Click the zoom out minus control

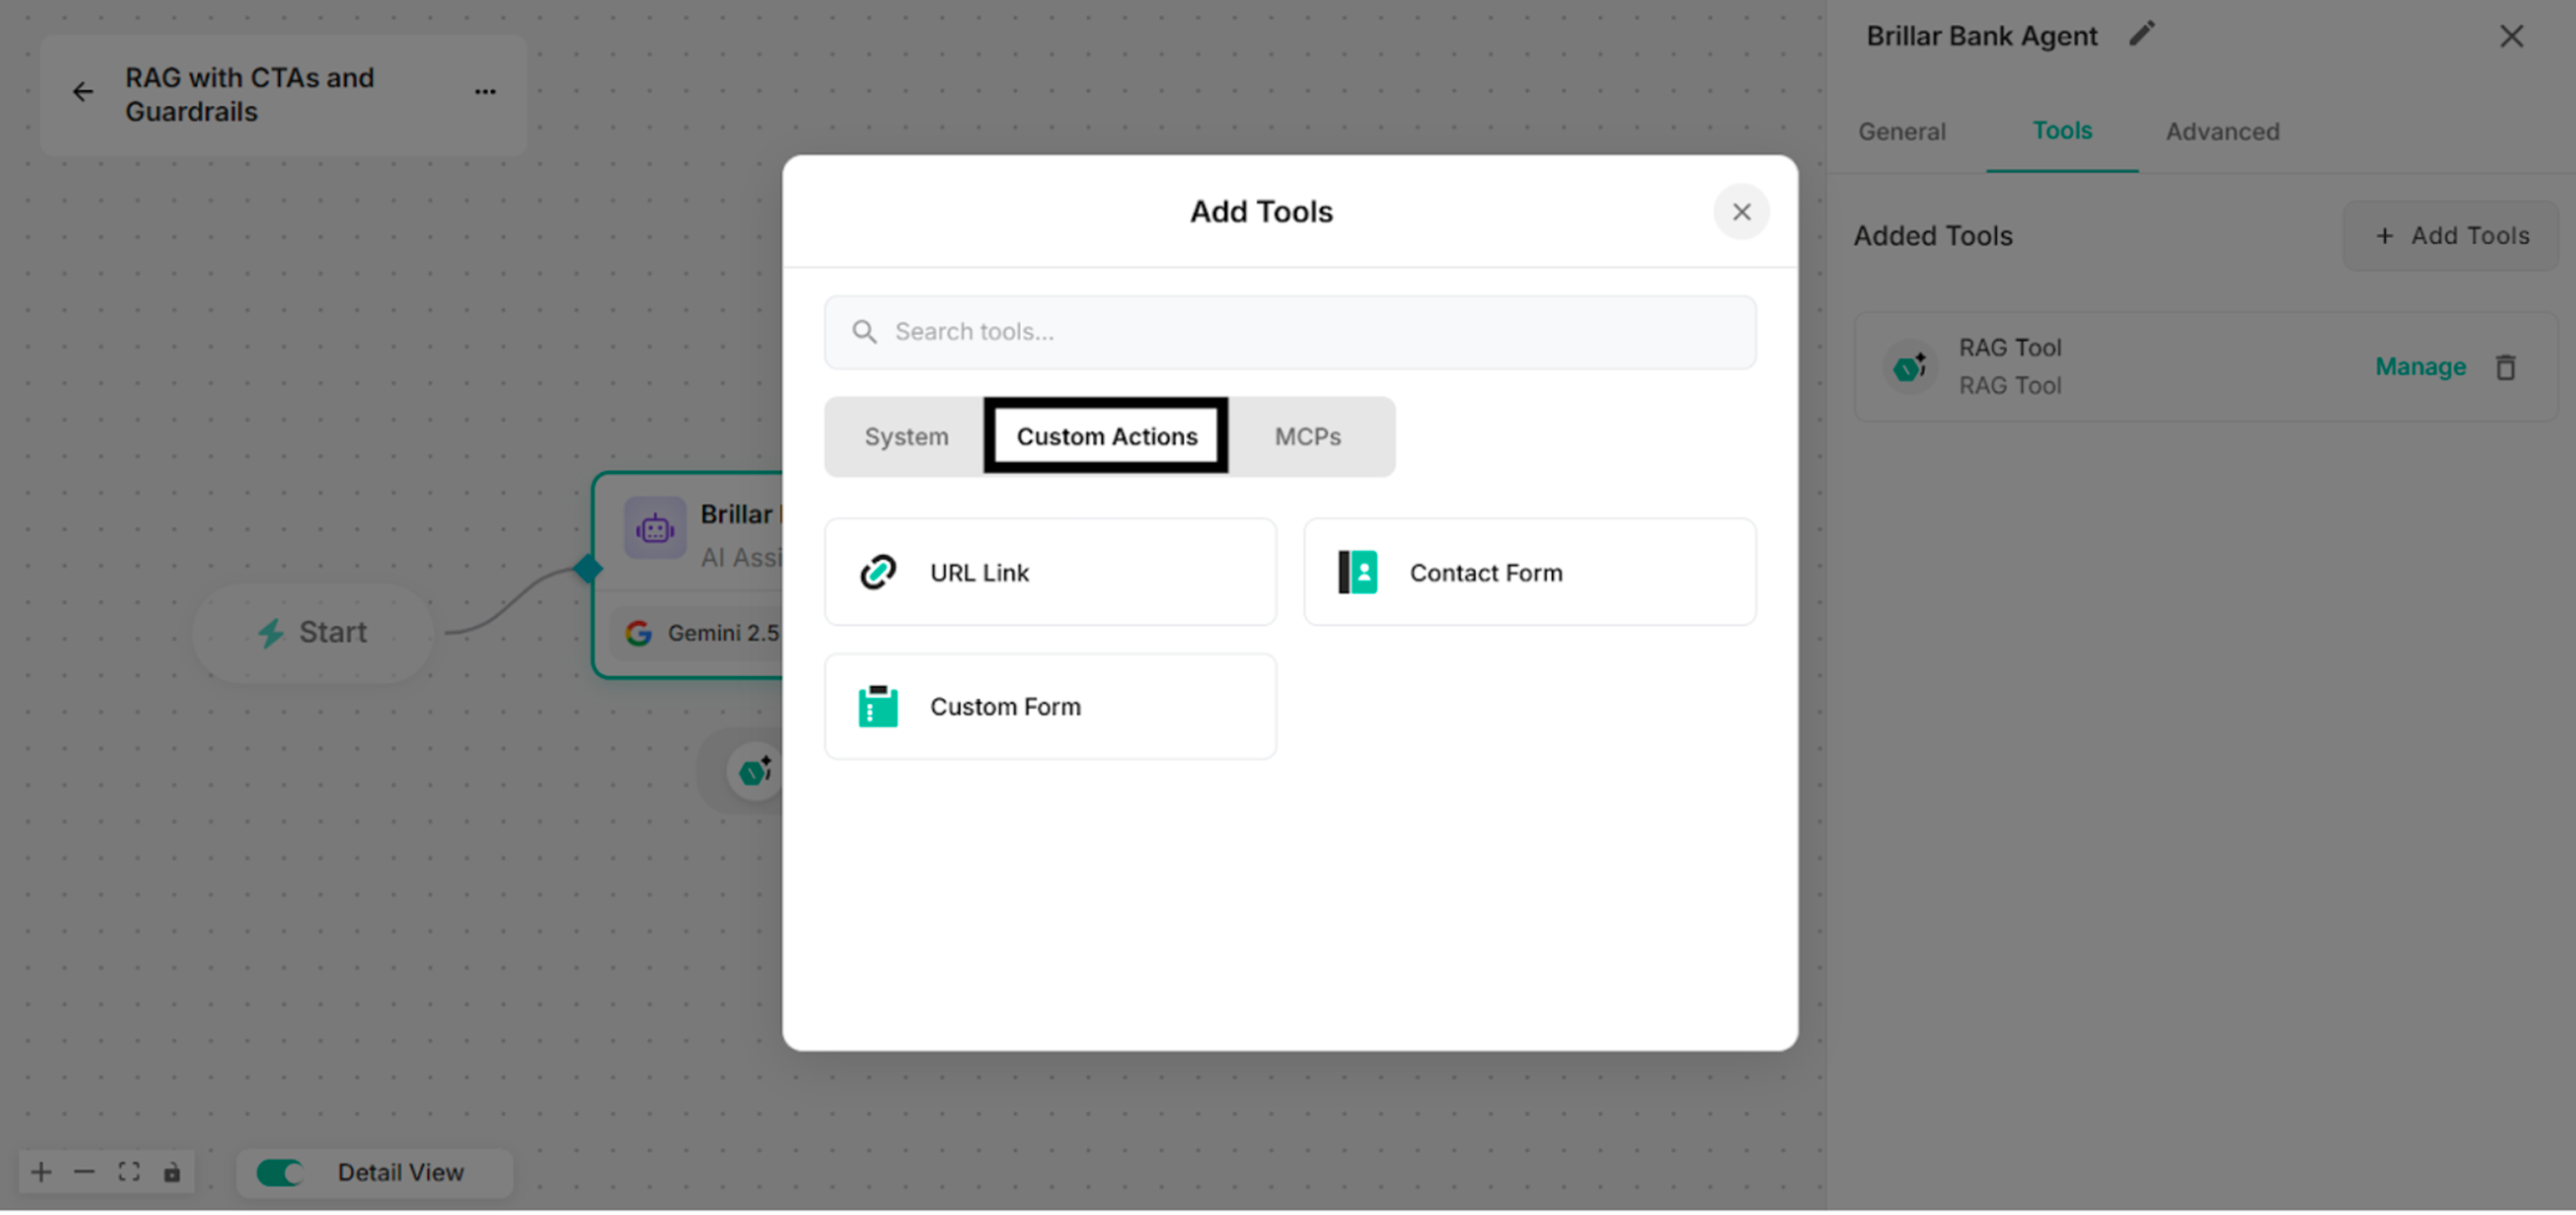pyautogui.click(x=84, y=1172)
